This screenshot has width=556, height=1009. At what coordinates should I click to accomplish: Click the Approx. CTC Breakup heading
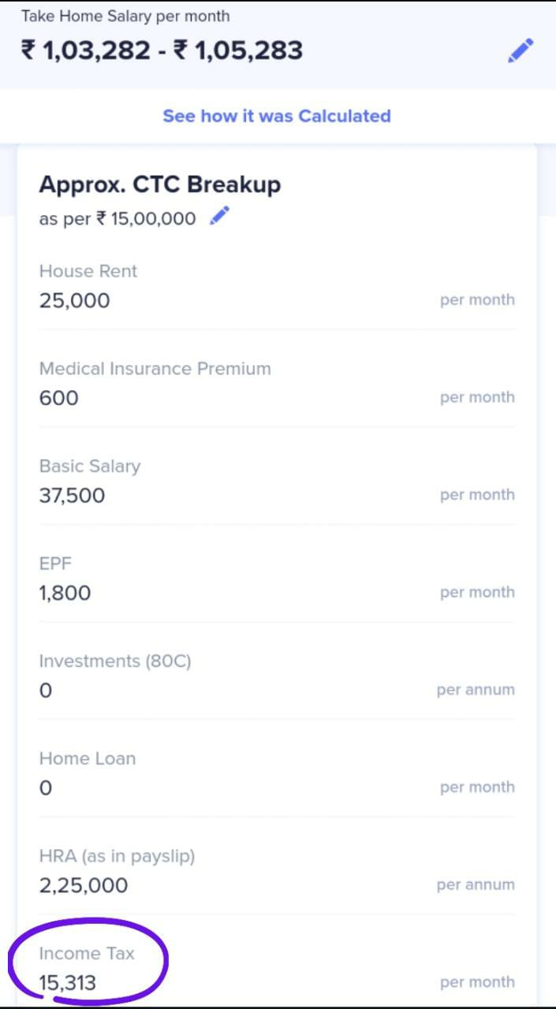tap(160, 184)
